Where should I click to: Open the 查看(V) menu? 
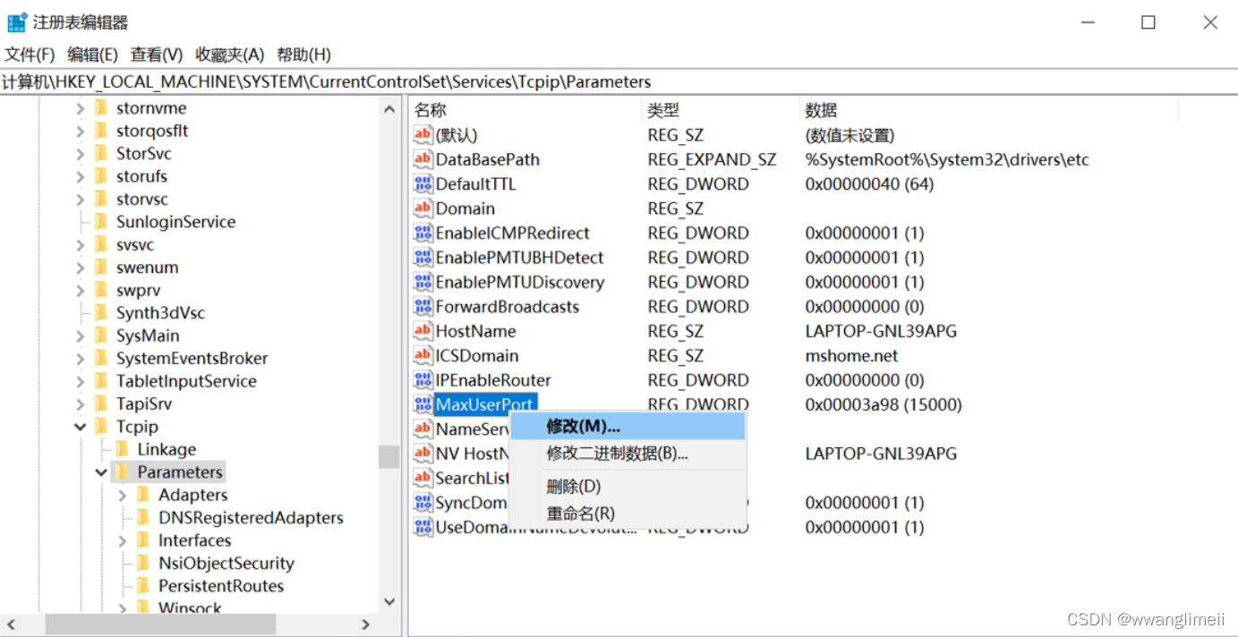click(x=157, y=55)
